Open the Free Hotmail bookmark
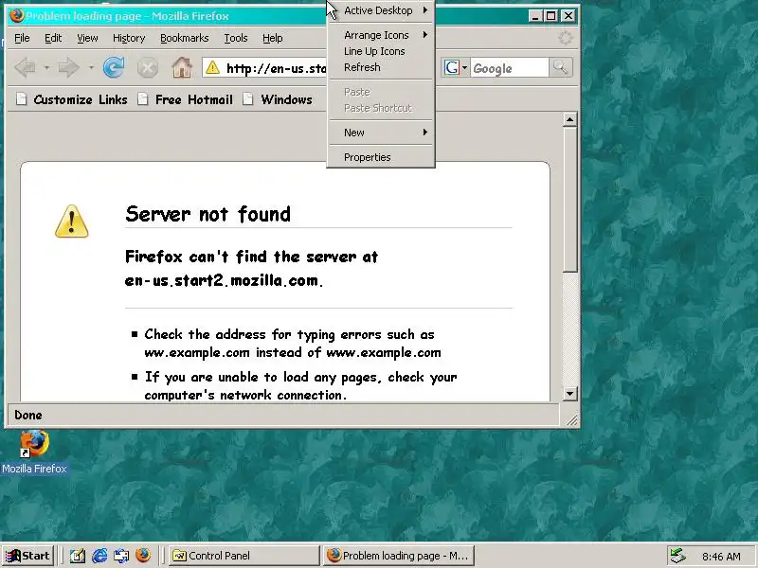The width and height of the screenshot is (758, 568). (x=185, y=99)
